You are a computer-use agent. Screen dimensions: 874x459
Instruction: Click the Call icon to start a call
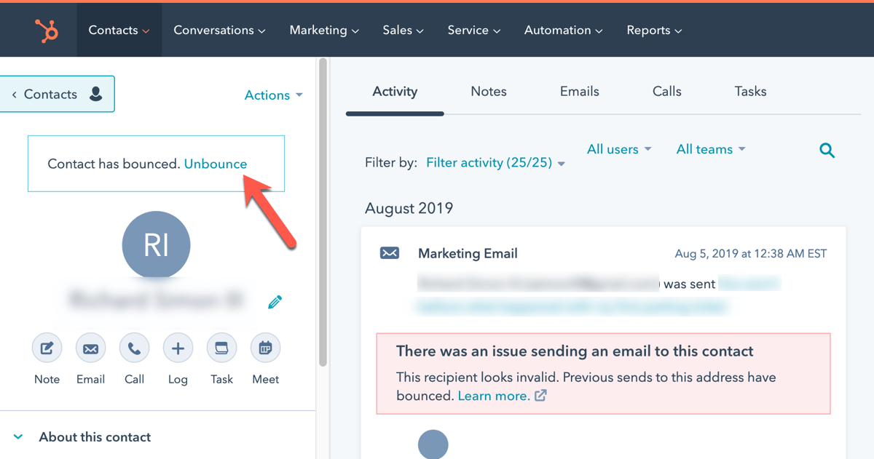tap(134, 348)
